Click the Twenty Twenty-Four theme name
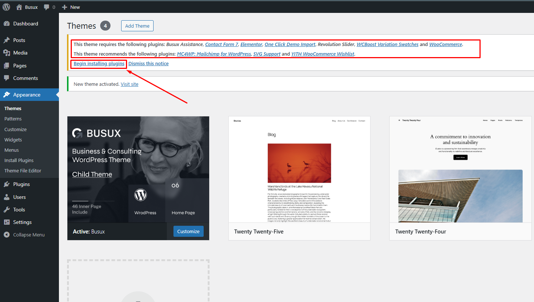The height and width of the screenshot is (302, 534). tap(421, 232)
